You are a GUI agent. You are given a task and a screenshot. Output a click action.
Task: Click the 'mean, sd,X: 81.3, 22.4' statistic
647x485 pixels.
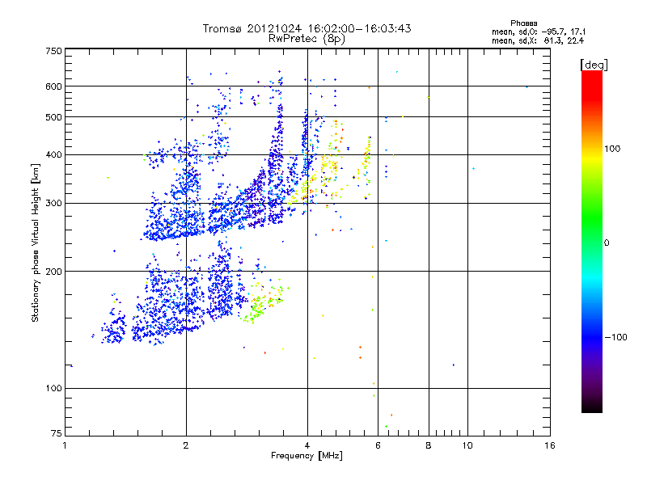point(538,40)
